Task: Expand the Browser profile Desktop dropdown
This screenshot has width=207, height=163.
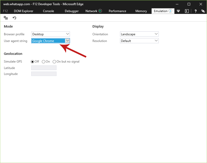Action: pos(51,34)
